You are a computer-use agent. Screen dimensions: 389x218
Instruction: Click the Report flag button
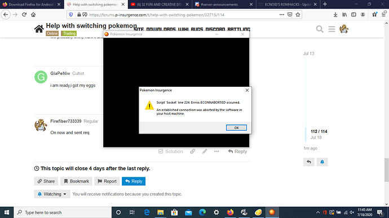(x=107, y=181)
